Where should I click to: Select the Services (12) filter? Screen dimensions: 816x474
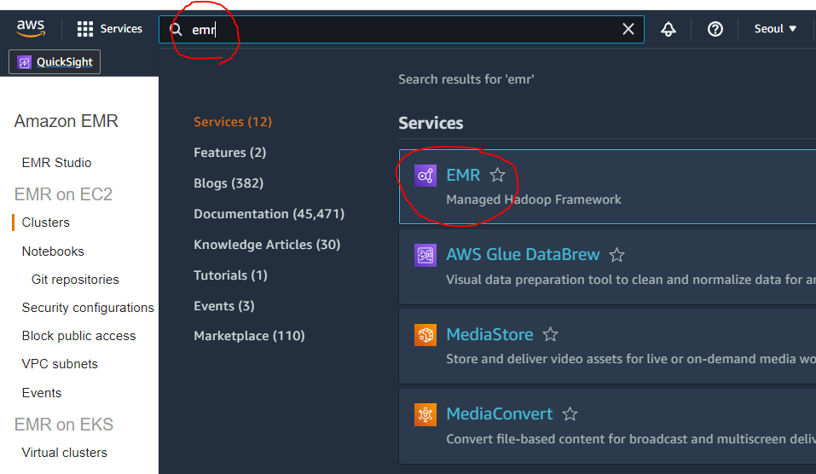click(x=233, y=122)
